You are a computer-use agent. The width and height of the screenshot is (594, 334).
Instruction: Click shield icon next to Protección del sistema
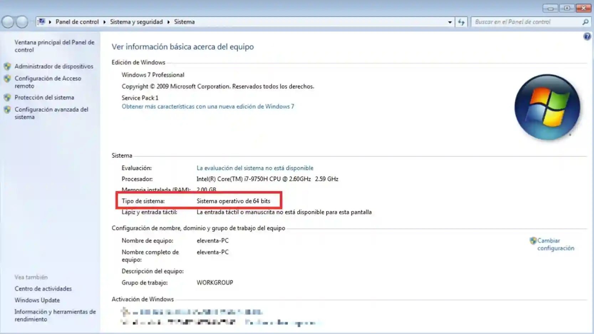[x=7, y=97]
